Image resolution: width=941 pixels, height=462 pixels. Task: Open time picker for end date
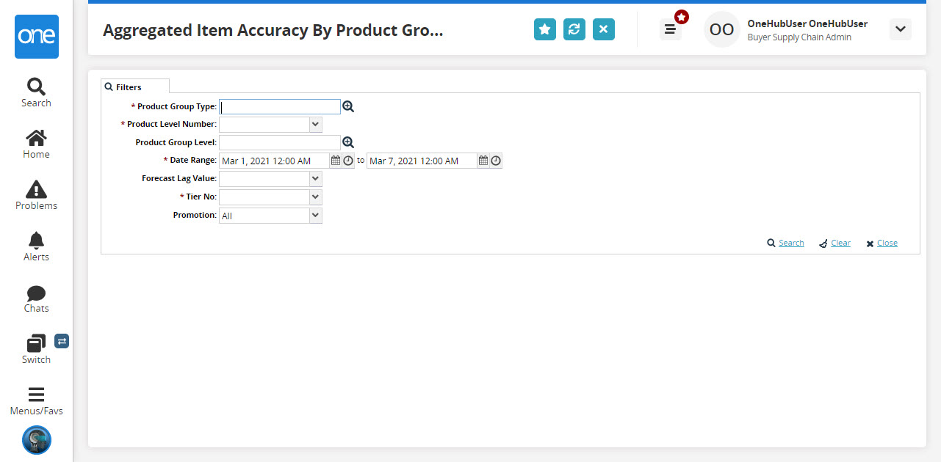(x=496, y=161)
